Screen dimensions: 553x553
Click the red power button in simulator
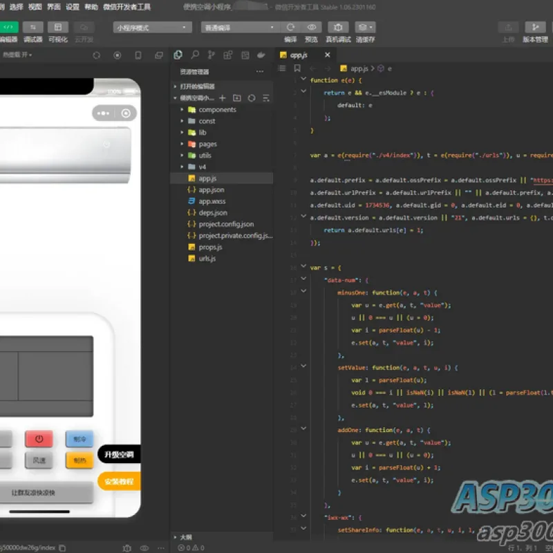click(39, 439)
